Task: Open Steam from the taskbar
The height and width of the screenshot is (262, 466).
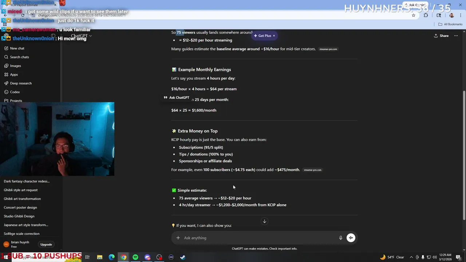Action: (x=183, y=257)
